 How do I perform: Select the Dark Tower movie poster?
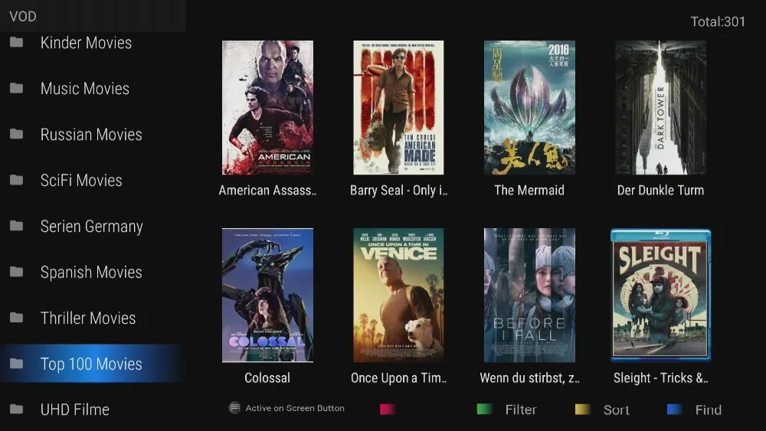click(x=660, y=107)
